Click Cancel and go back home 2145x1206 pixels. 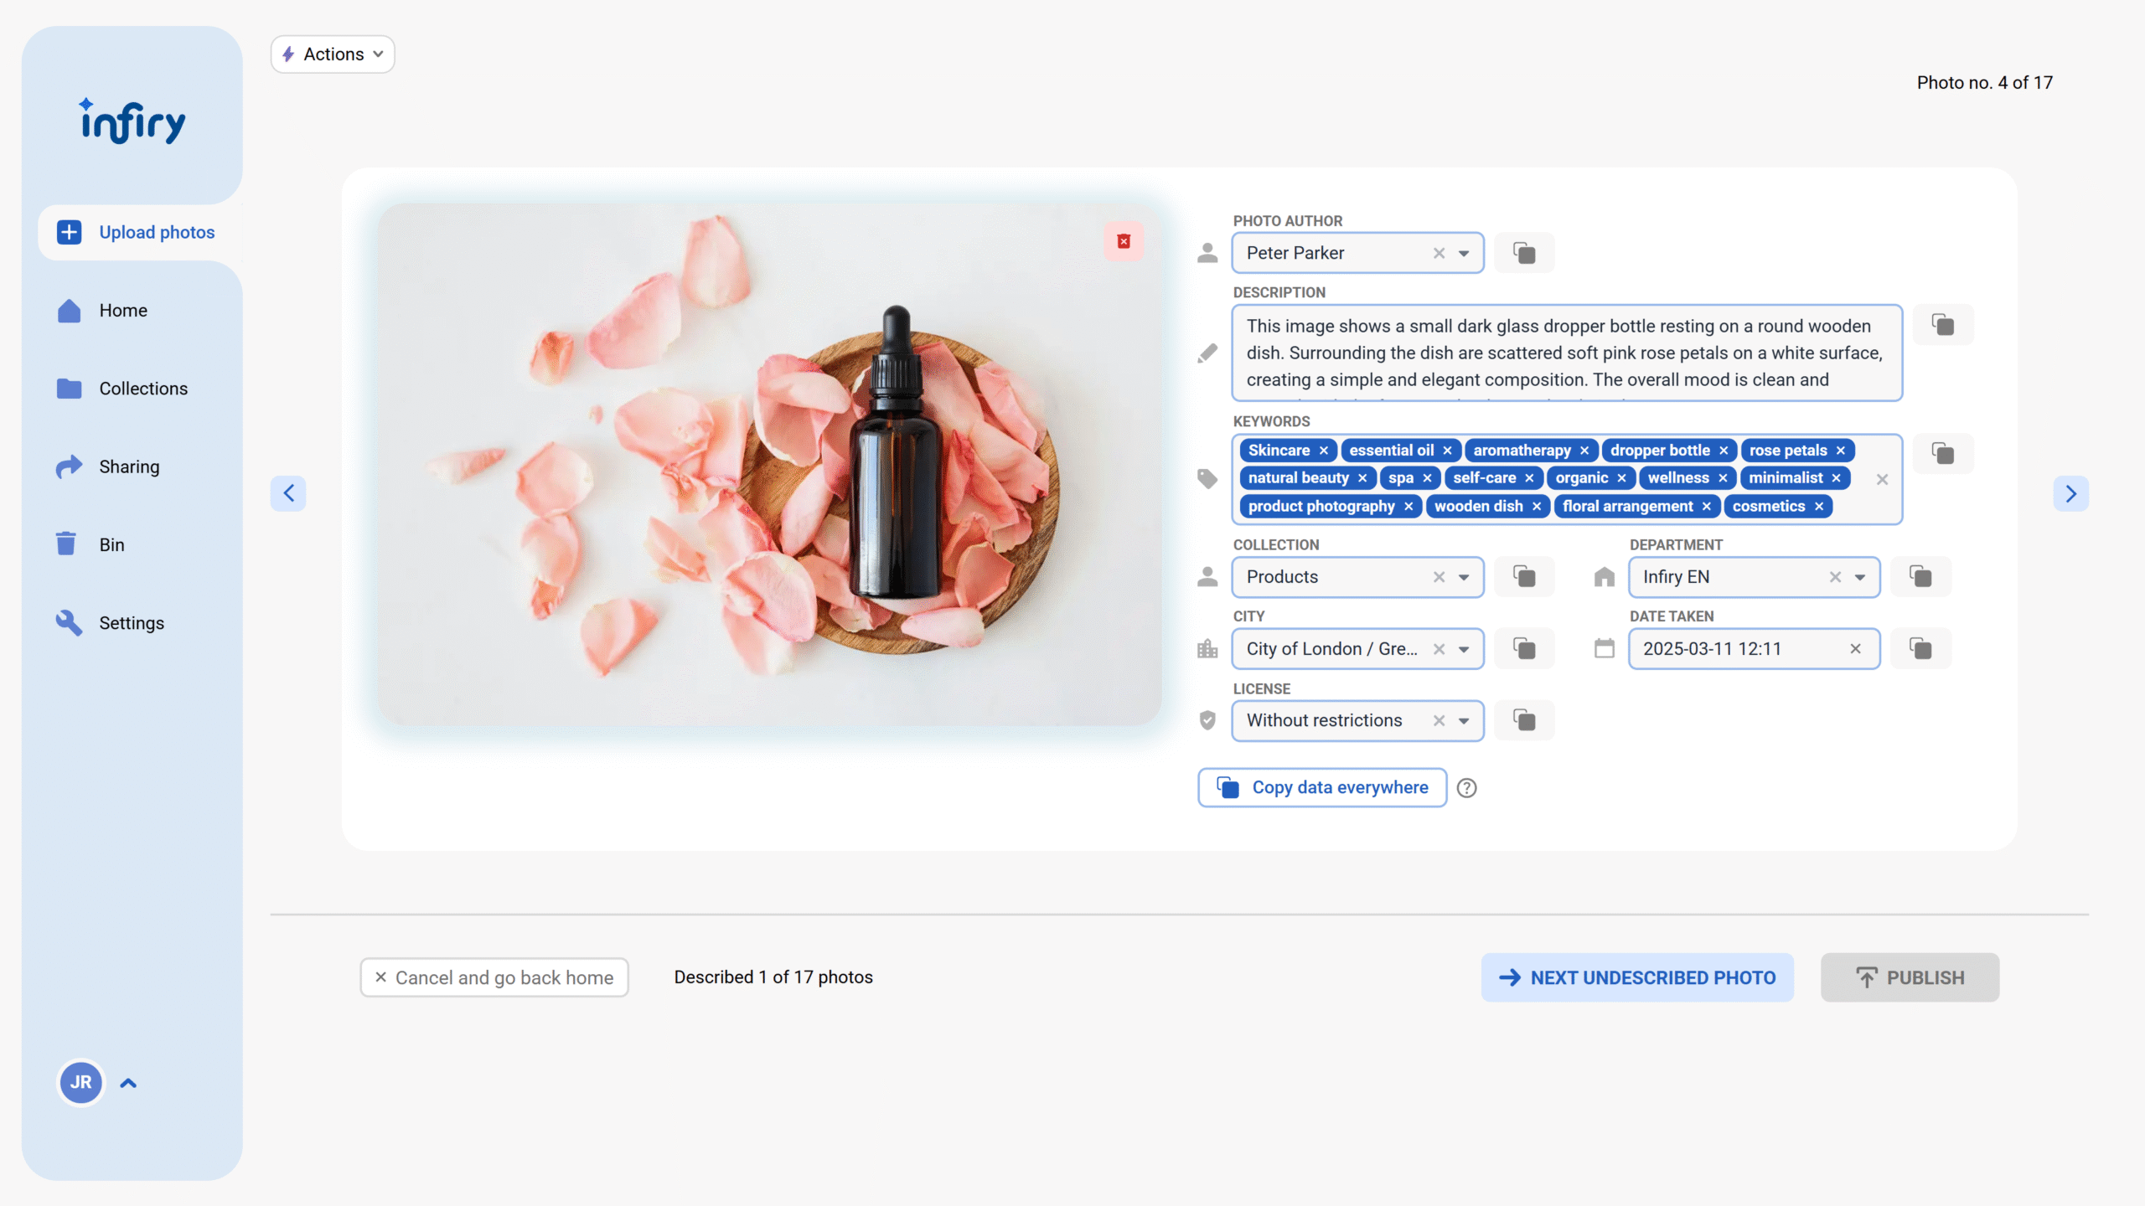point(494,977)
